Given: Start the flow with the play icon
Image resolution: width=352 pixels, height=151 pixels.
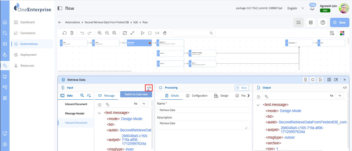Looking at the screenshot, I should click(x=142, y=33).
